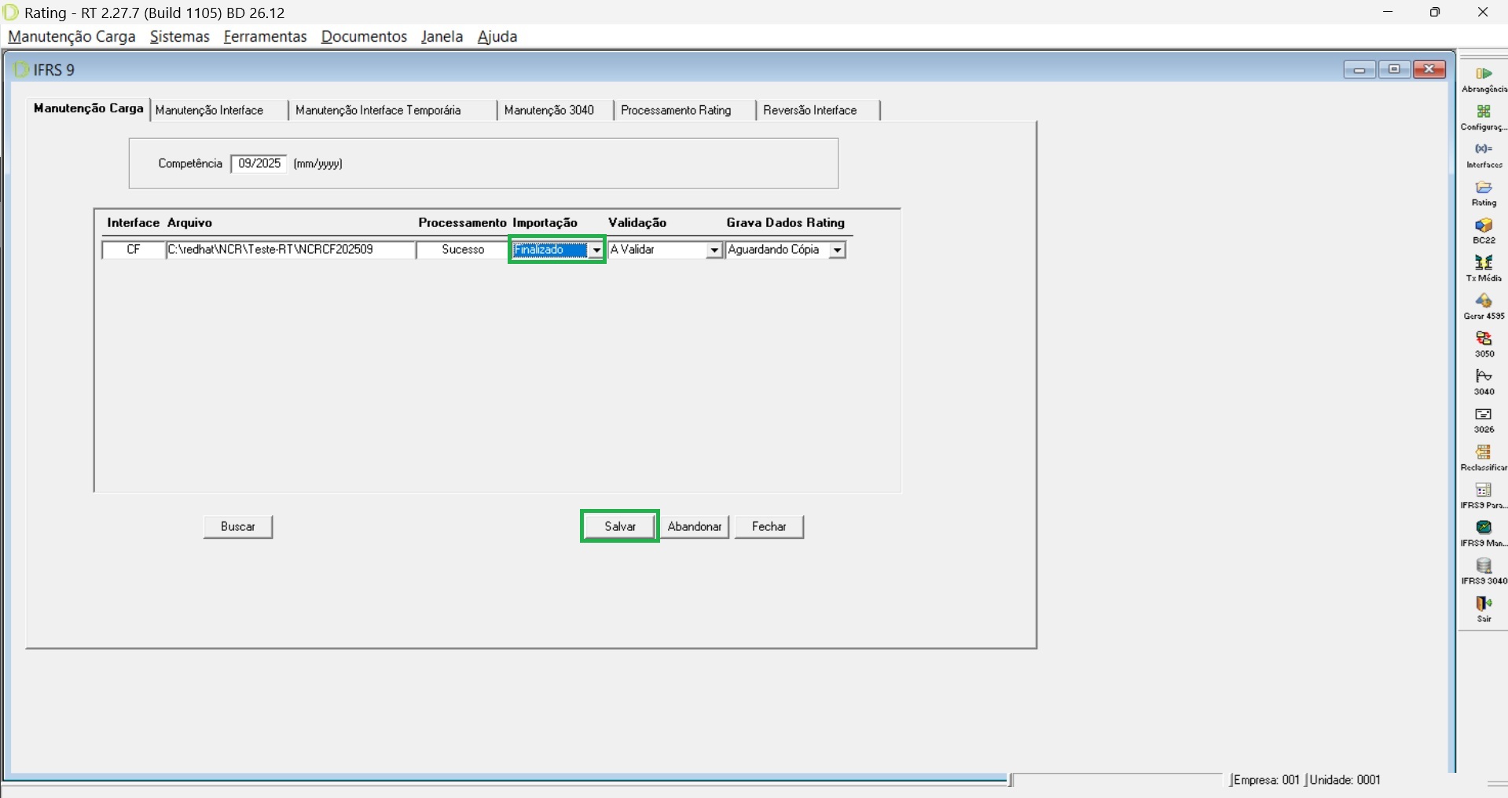This screenshot has width=1508, height=798.
Task: Open the Rating folder icon
Action: click(x=1484, y=193)
